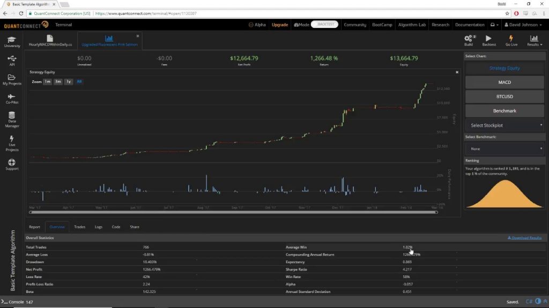
Task: Switch to the Trades tab
Action: point(79,227)
